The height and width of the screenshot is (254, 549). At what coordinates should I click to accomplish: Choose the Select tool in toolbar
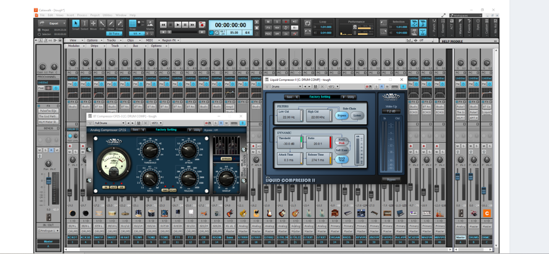coord(84,25)
